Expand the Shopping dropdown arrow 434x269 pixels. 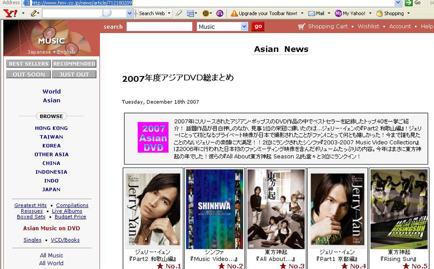408,13
